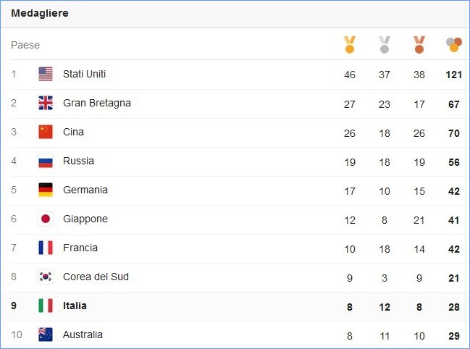
Task: Select the highlighted Italia row name
Action: [x=75, y=306]
